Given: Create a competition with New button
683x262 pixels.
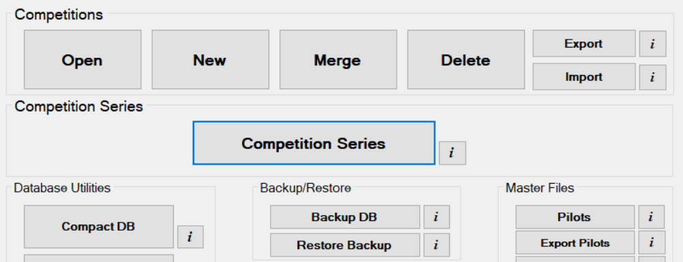Looking at the screenshot, I should pyautogui.click(x=211, y=60).
